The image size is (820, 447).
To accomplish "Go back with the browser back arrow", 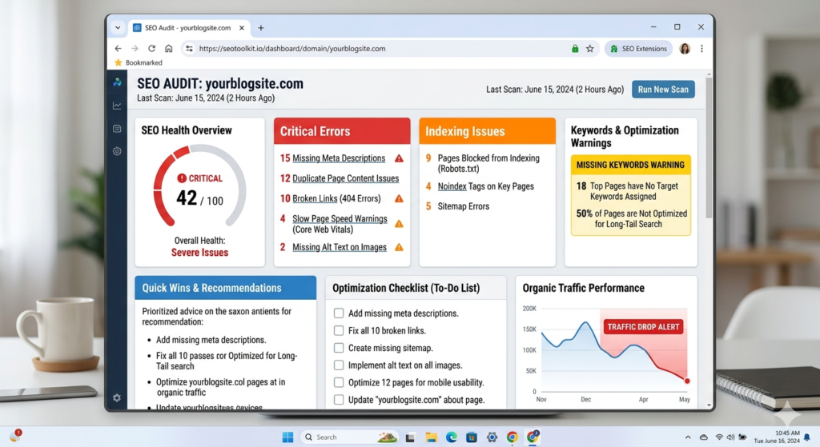I will coord(119,49).
